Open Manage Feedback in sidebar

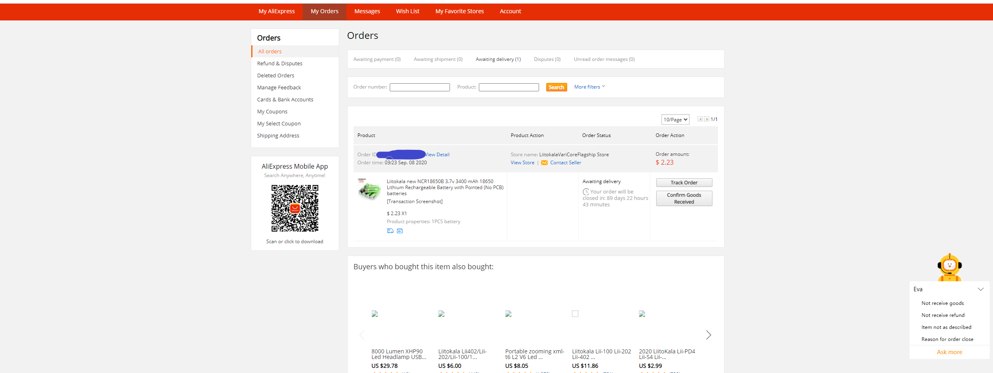pos(279,87)
